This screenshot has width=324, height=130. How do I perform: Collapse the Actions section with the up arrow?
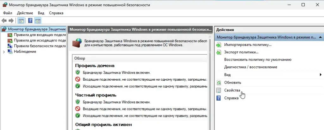(320, 37)
